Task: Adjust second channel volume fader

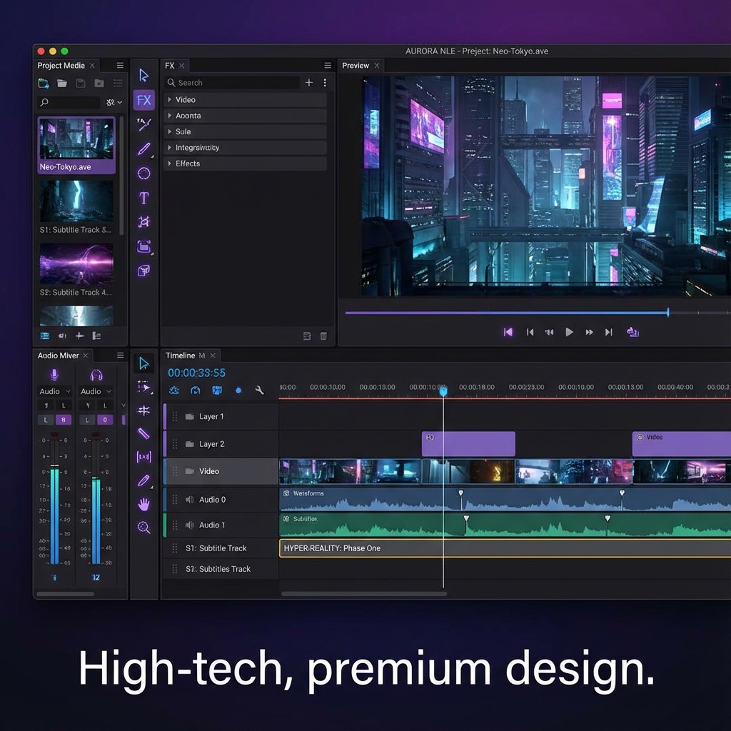Action: click(x=96, y=478)
